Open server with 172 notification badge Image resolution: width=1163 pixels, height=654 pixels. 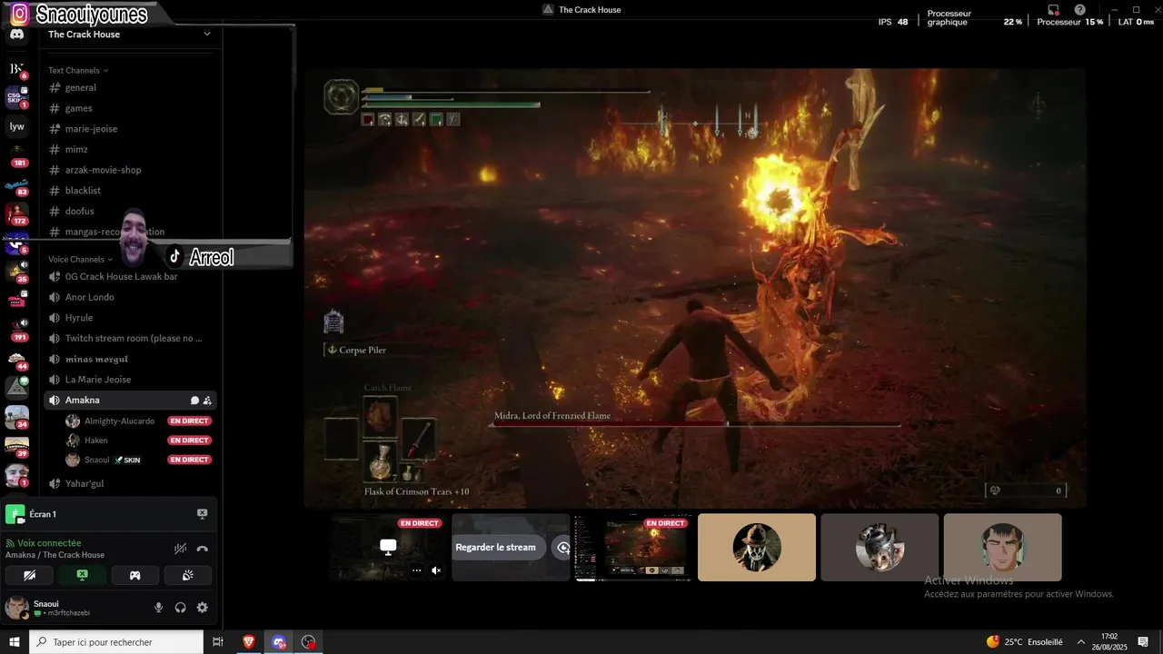coord(16,213)
